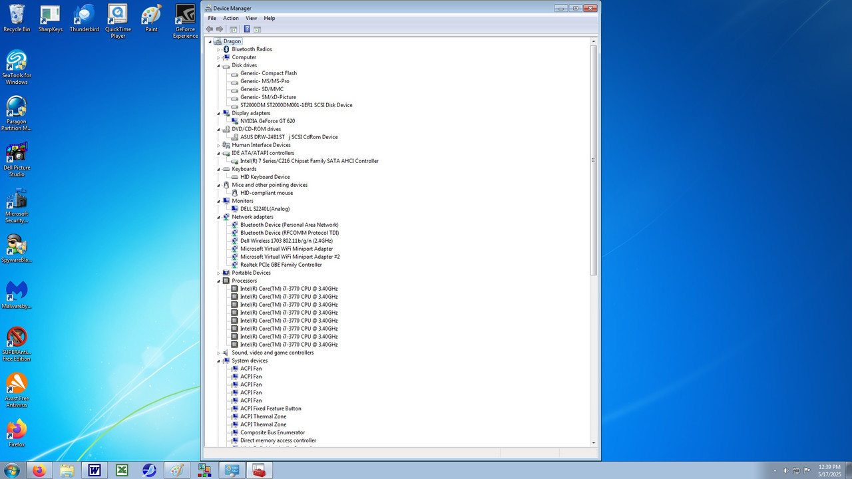The height and width of the screenshot is (479, 852).
Task: Click the GeForce Experience desktop icon
Action: click(x=185, y=21)
